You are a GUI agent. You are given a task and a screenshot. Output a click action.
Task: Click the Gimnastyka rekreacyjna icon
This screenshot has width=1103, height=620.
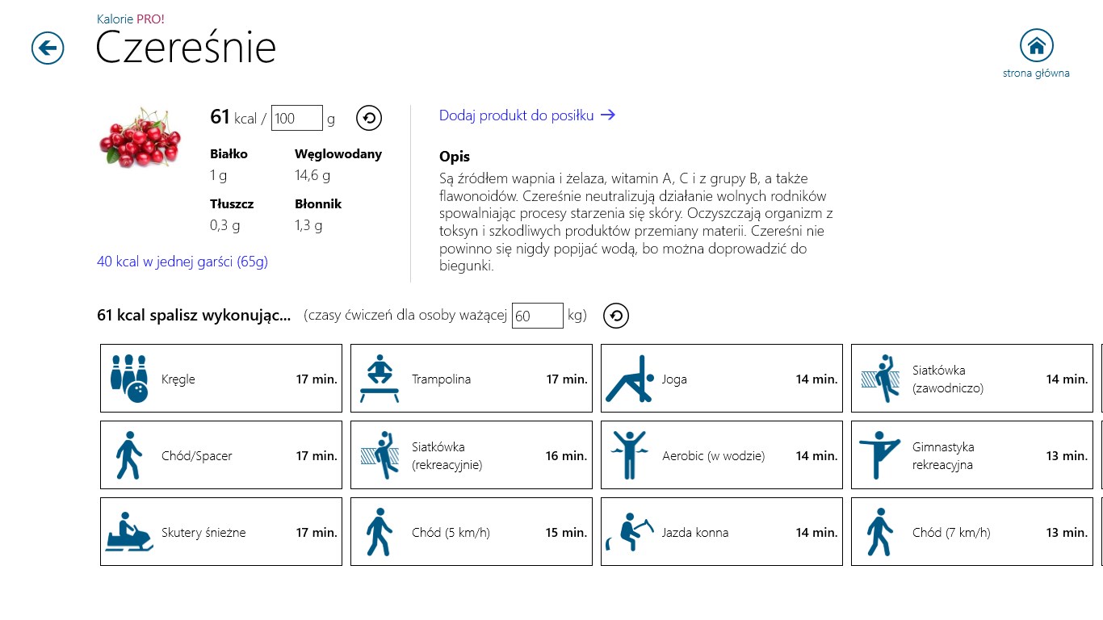tap(880, 455)
